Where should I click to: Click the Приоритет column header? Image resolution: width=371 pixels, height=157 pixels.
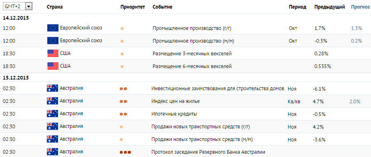click(x=133, y=7)
